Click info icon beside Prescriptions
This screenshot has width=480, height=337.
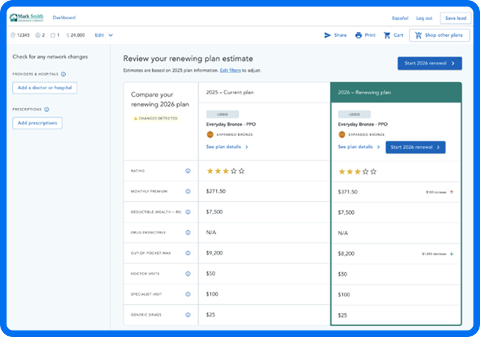(47, 109)
